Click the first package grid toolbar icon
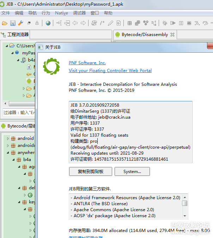The image size is (213, 238). (x=129, y=23)
